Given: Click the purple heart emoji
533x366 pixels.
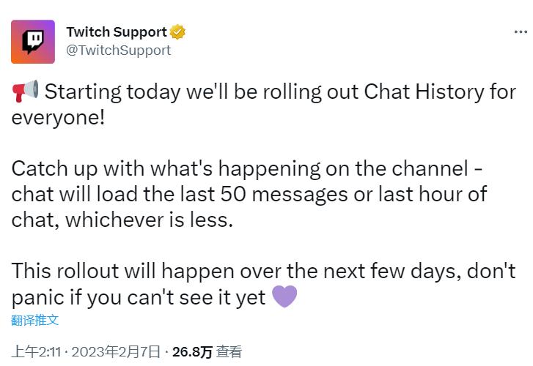Looking at the screenshot, I should pyautogui.click(x=284, y=297).
